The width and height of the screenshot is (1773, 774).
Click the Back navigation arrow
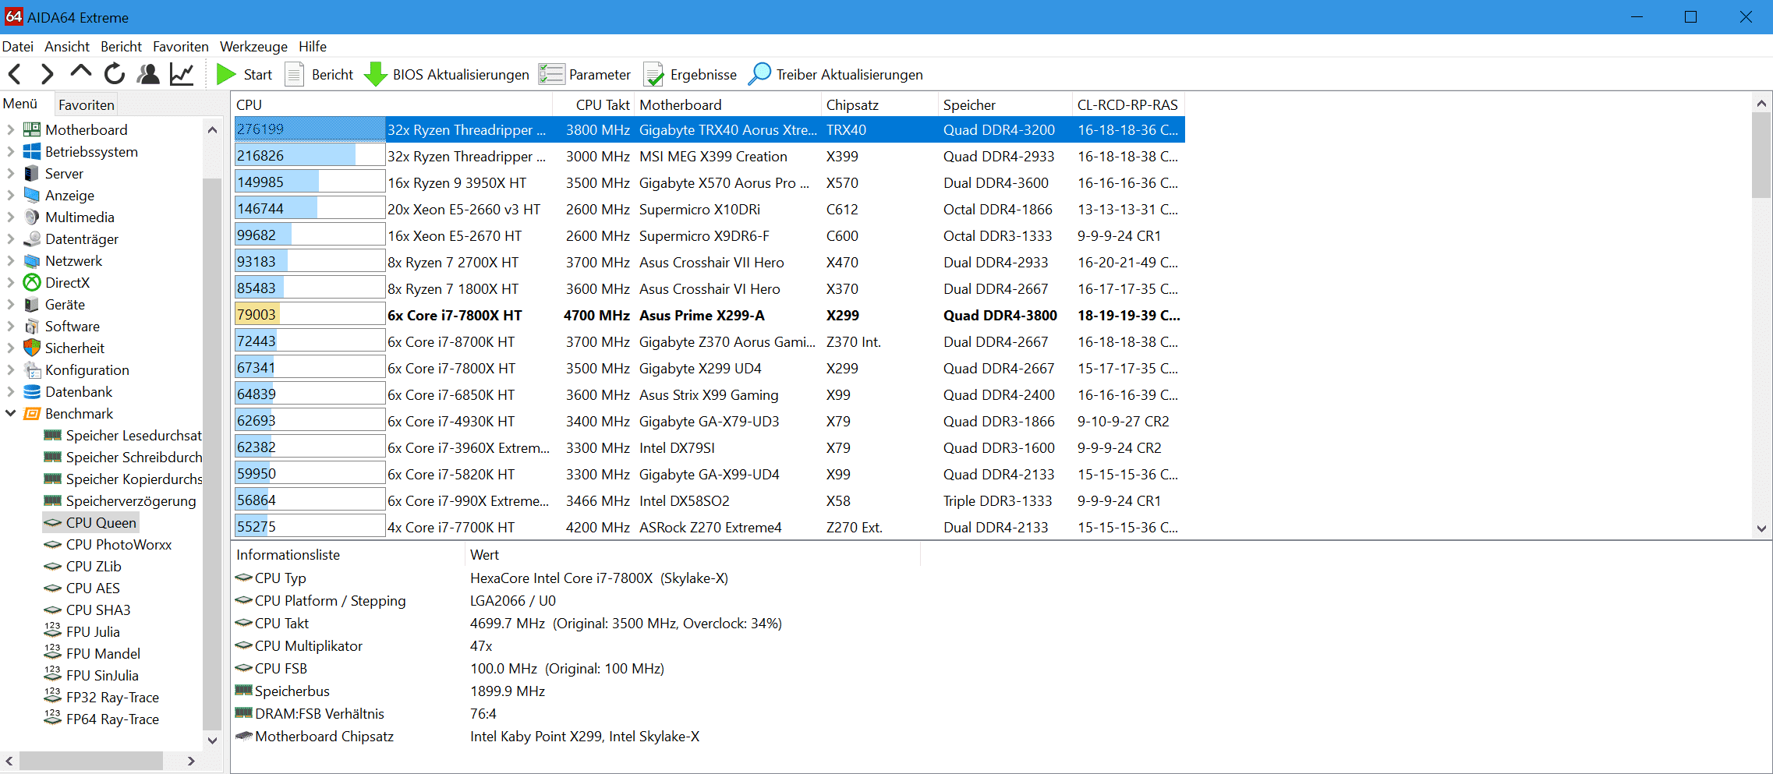(14, 74)
